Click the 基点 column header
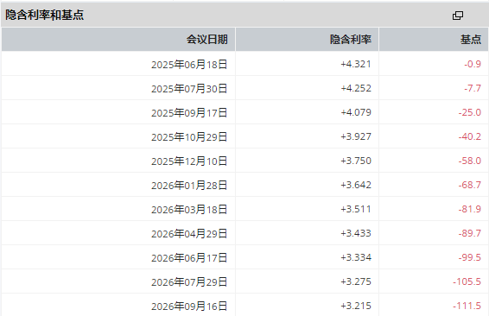This screenshot has height=316, width=489. point(434,39)
